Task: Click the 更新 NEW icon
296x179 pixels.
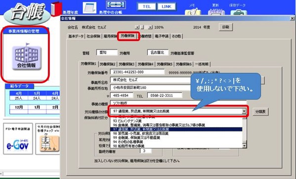Action: (216, 12)
